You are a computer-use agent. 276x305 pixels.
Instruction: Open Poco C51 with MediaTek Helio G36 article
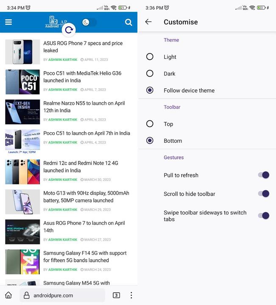click(x=82, y=77)
